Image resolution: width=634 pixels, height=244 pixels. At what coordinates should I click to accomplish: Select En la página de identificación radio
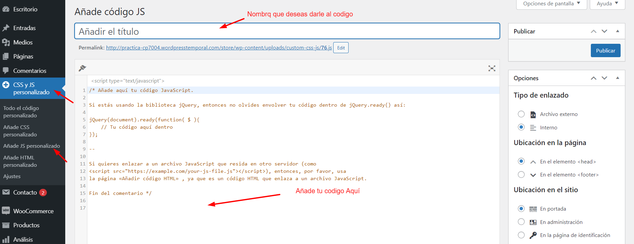click(521, 235)
